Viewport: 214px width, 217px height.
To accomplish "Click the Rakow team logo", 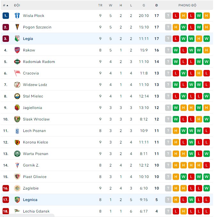I will [17, 50].
